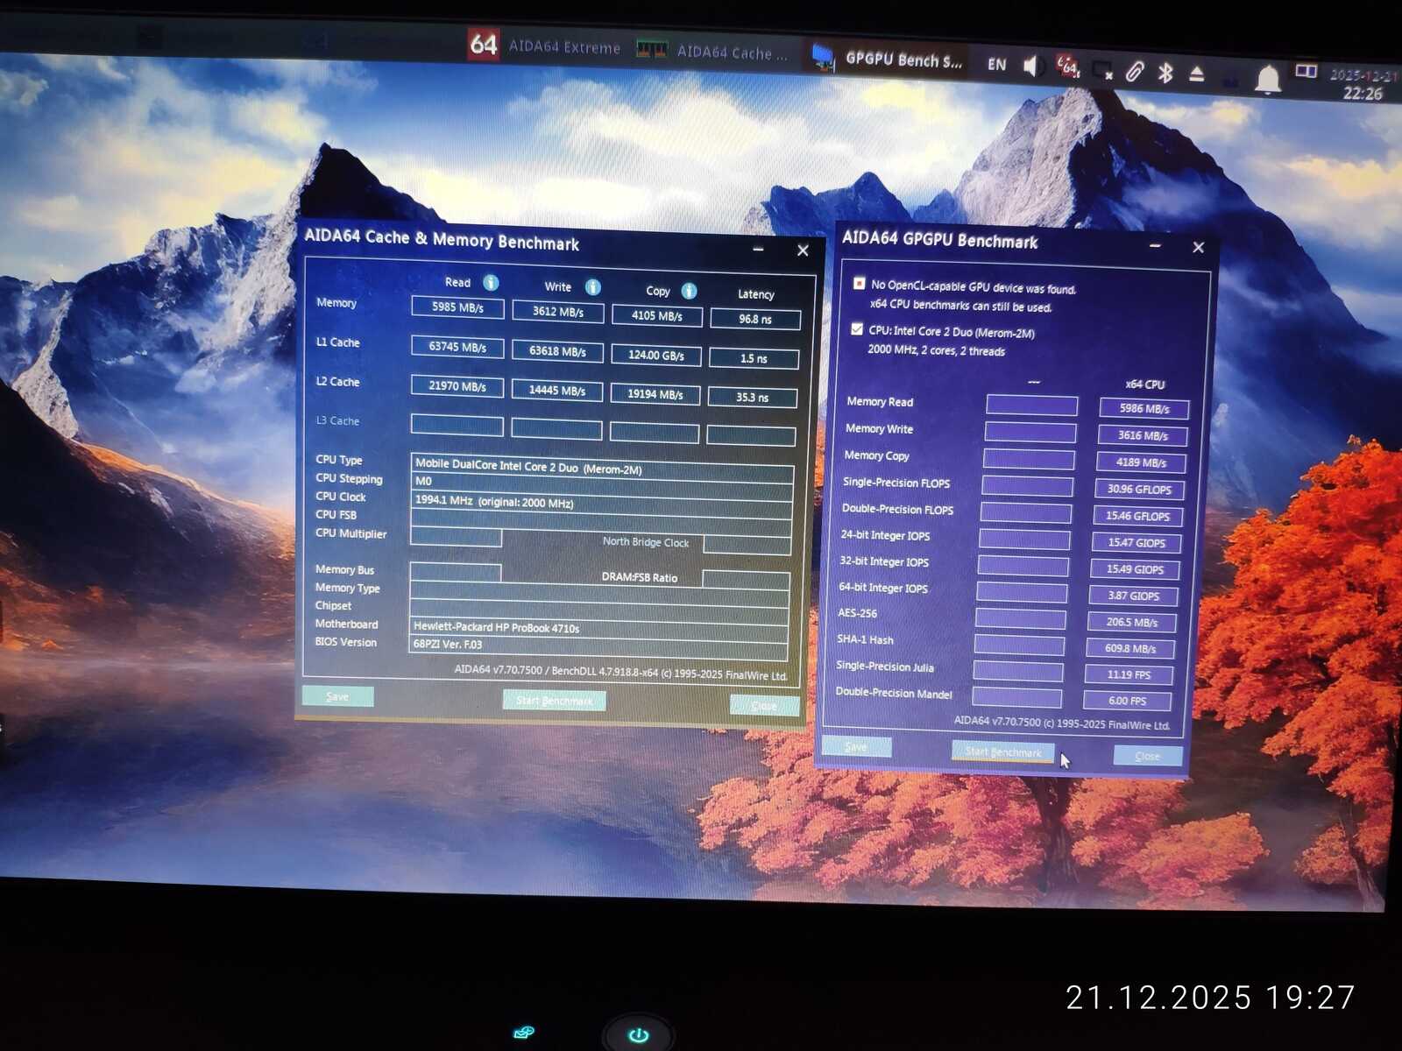Click Save in Cache & Memory Benchmark
The height and width of the screenshot is (1051, 1402).
pos(337,696)
